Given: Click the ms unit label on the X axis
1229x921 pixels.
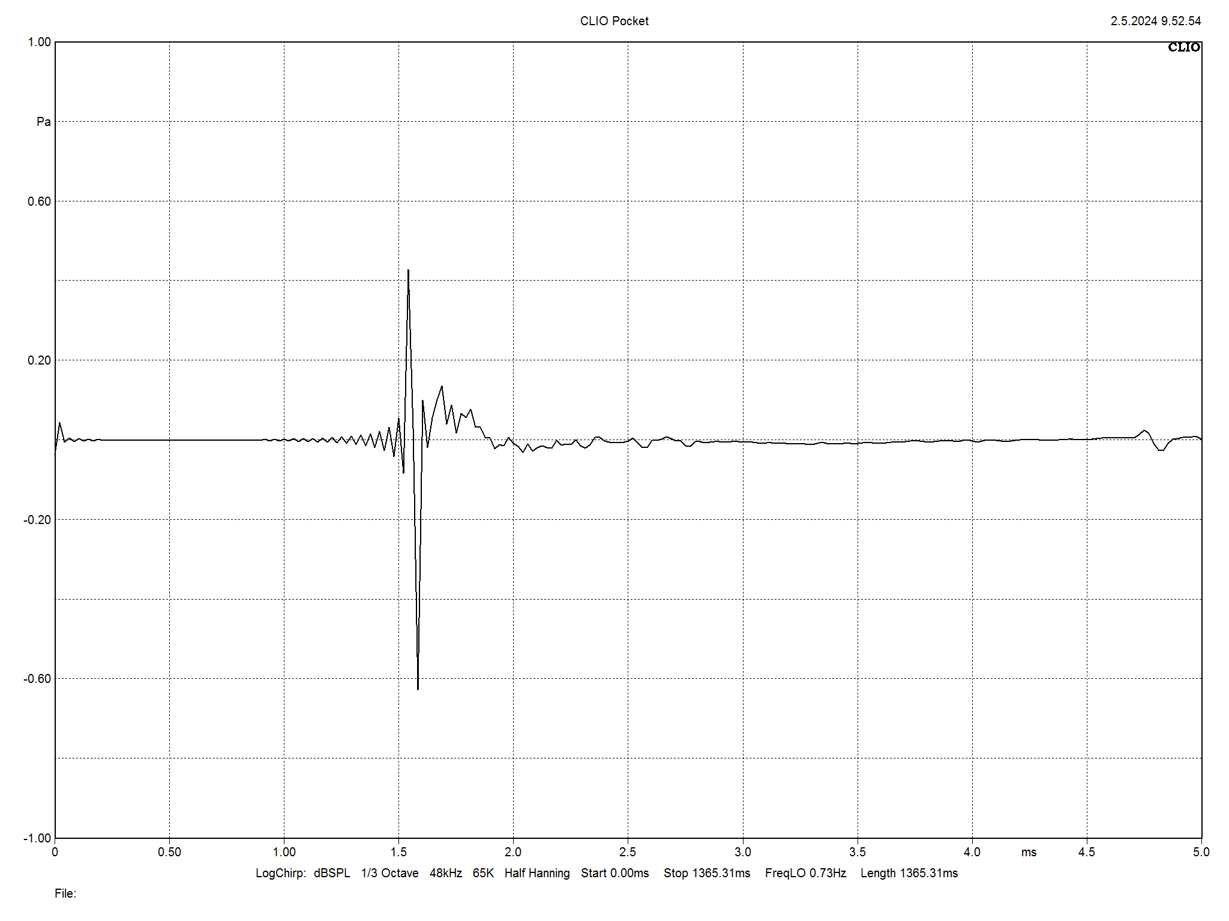Looking at the screenshot, I should coord(1029,853).
